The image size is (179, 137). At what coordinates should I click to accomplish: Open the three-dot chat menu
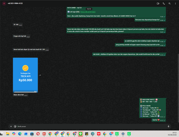tap(175, 4)
